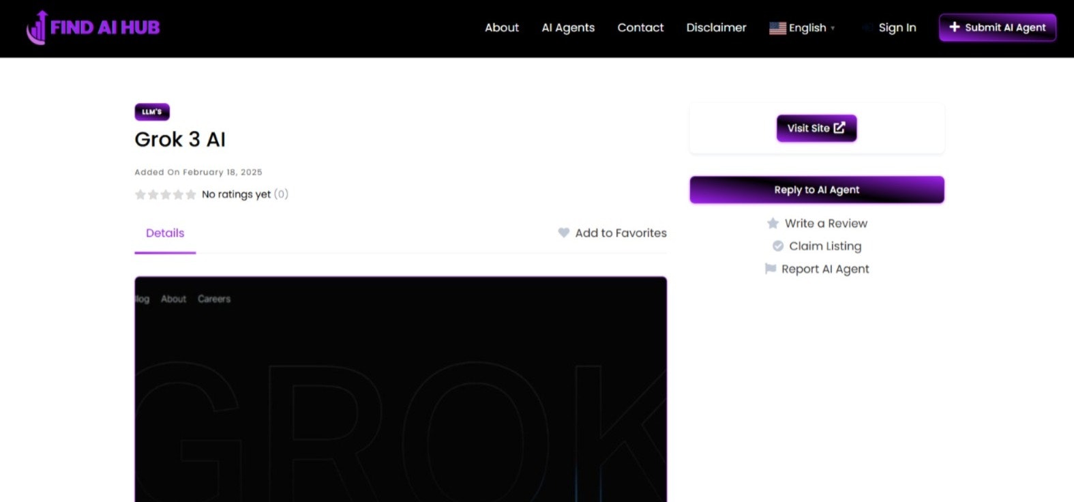Click the Report AI Agent flag icon
The width and height of the screenshot is (1074, 502).
(x=771, y=269)
